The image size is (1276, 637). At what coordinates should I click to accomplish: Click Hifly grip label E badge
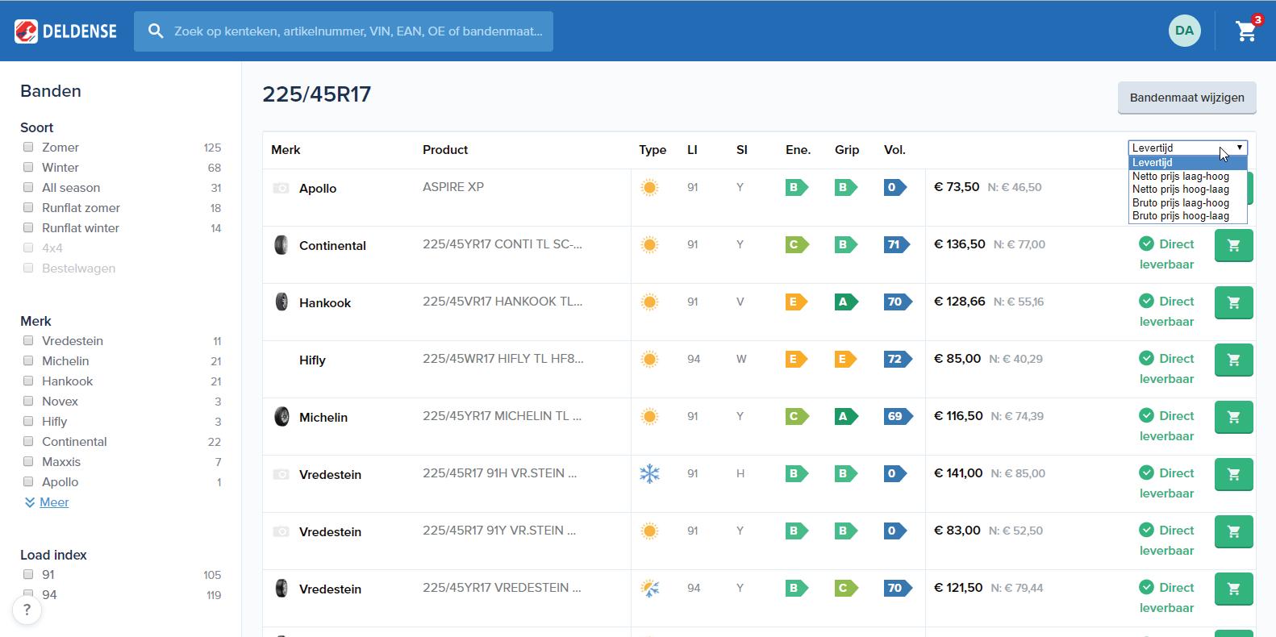845,359
